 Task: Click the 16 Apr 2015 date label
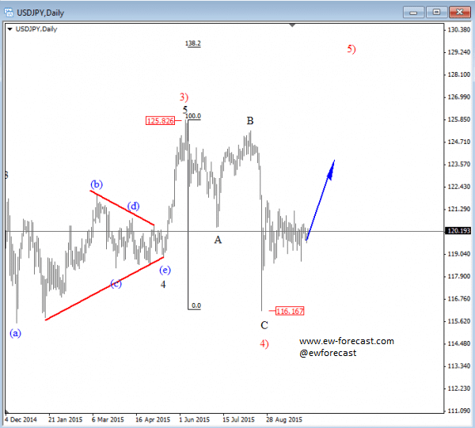153,420
